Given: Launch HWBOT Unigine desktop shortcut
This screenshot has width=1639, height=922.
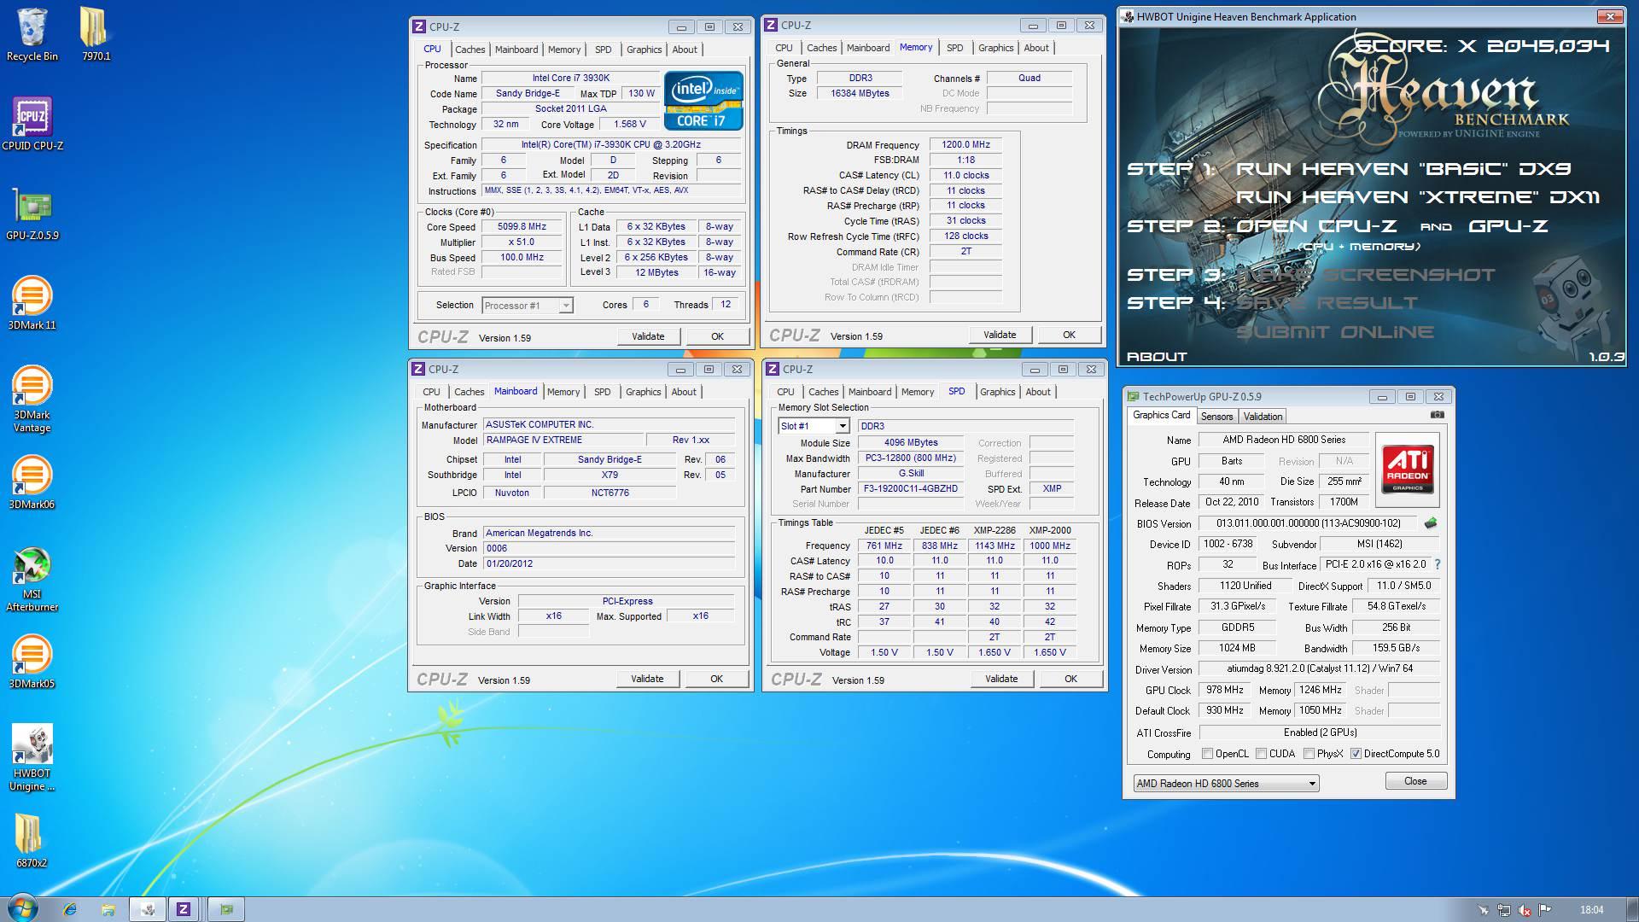Looking at the screenshot, I should coord(32,758).
